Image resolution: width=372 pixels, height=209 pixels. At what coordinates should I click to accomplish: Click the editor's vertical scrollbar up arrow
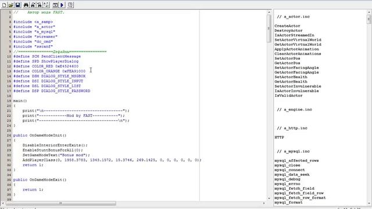[x=269, y=12]
